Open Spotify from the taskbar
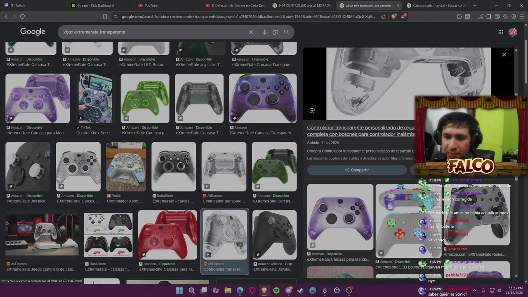The image size is (528, 297). tap(276, 290)
